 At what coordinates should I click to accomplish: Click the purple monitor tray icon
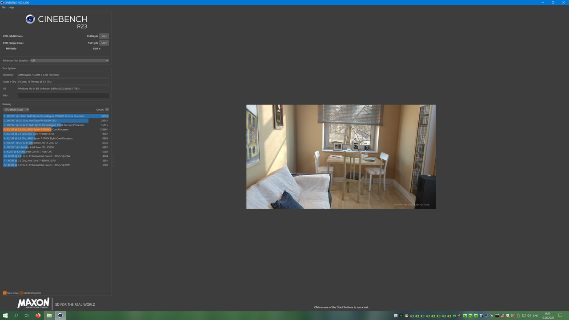click(486, 316)
